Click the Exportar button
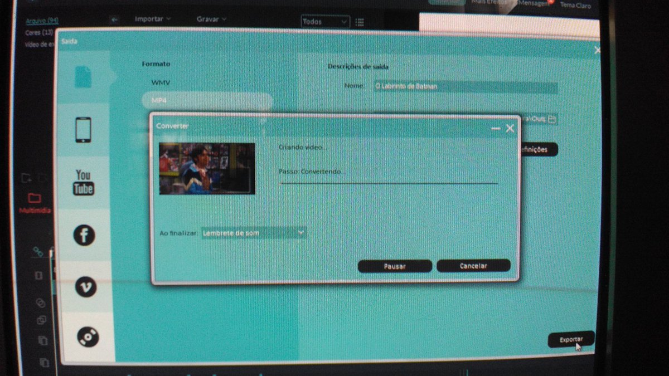This screenshot has height=376, width=669. (x=571, y=339)
